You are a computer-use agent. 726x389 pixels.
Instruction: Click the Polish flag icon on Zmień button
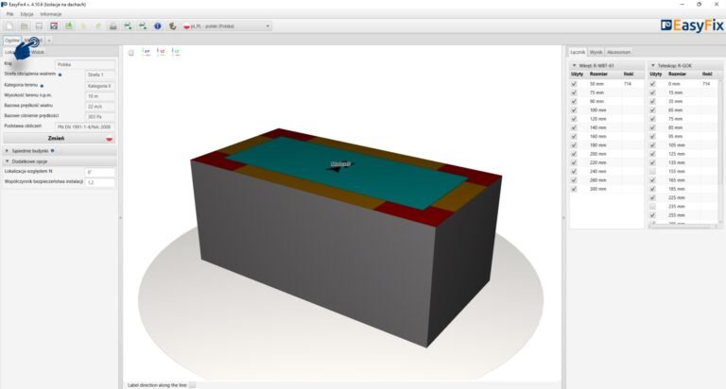point(109,139)
